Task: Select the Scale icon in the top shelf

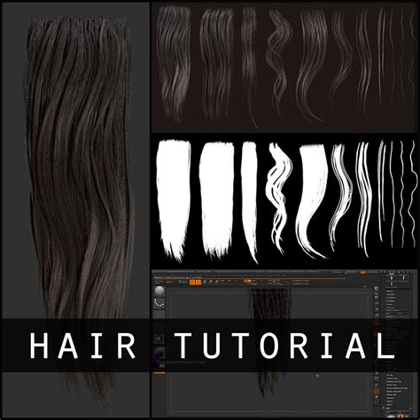Action: point(211,282)
